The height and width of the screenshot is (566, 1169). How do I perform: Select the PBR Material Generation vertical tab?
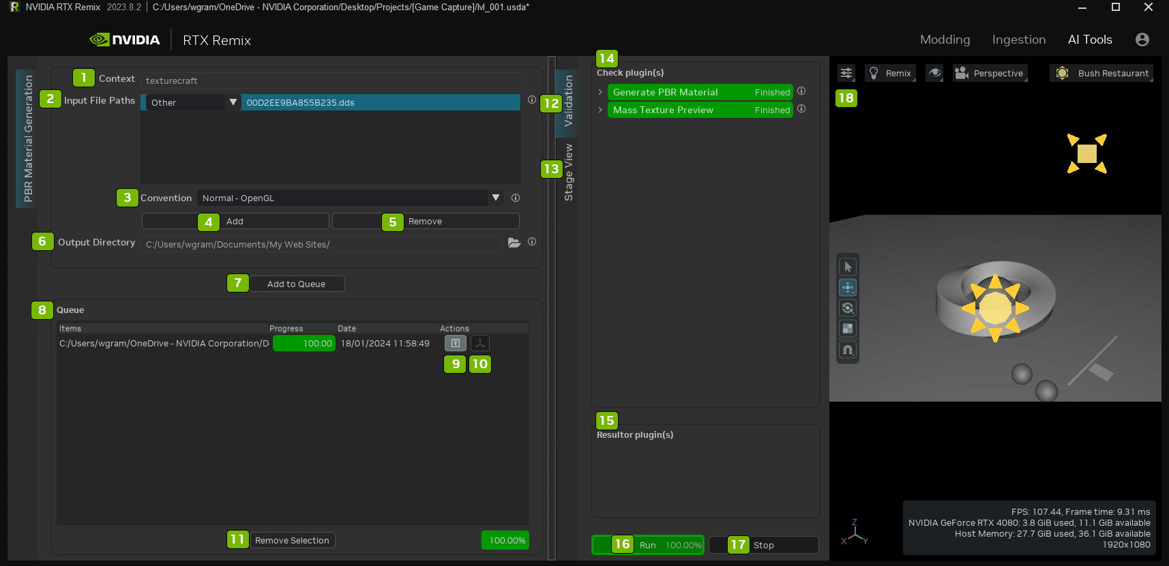click(27, 138)
